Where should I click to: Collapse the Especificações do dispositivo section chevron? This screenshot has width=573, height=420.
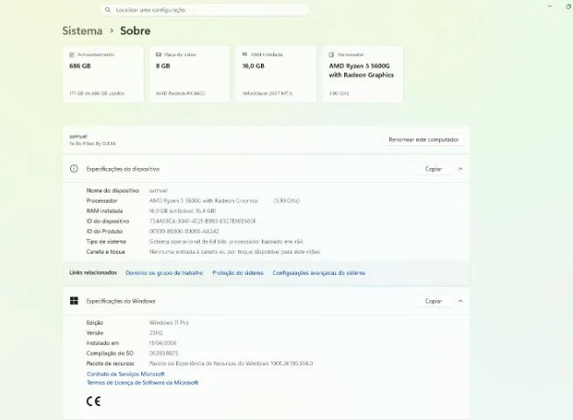click(x=461, y=169)
